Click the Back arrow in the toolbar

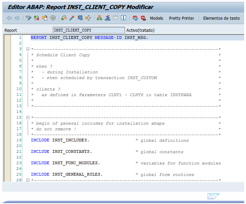coord(9,18)
